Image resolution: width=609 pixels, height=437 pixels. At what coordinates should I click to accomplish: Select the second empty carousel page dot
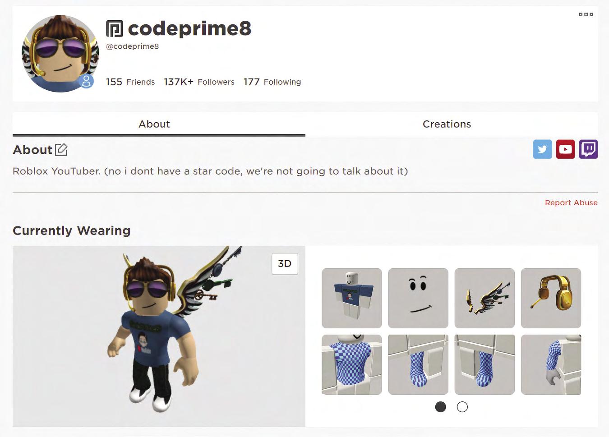point(462,407)
